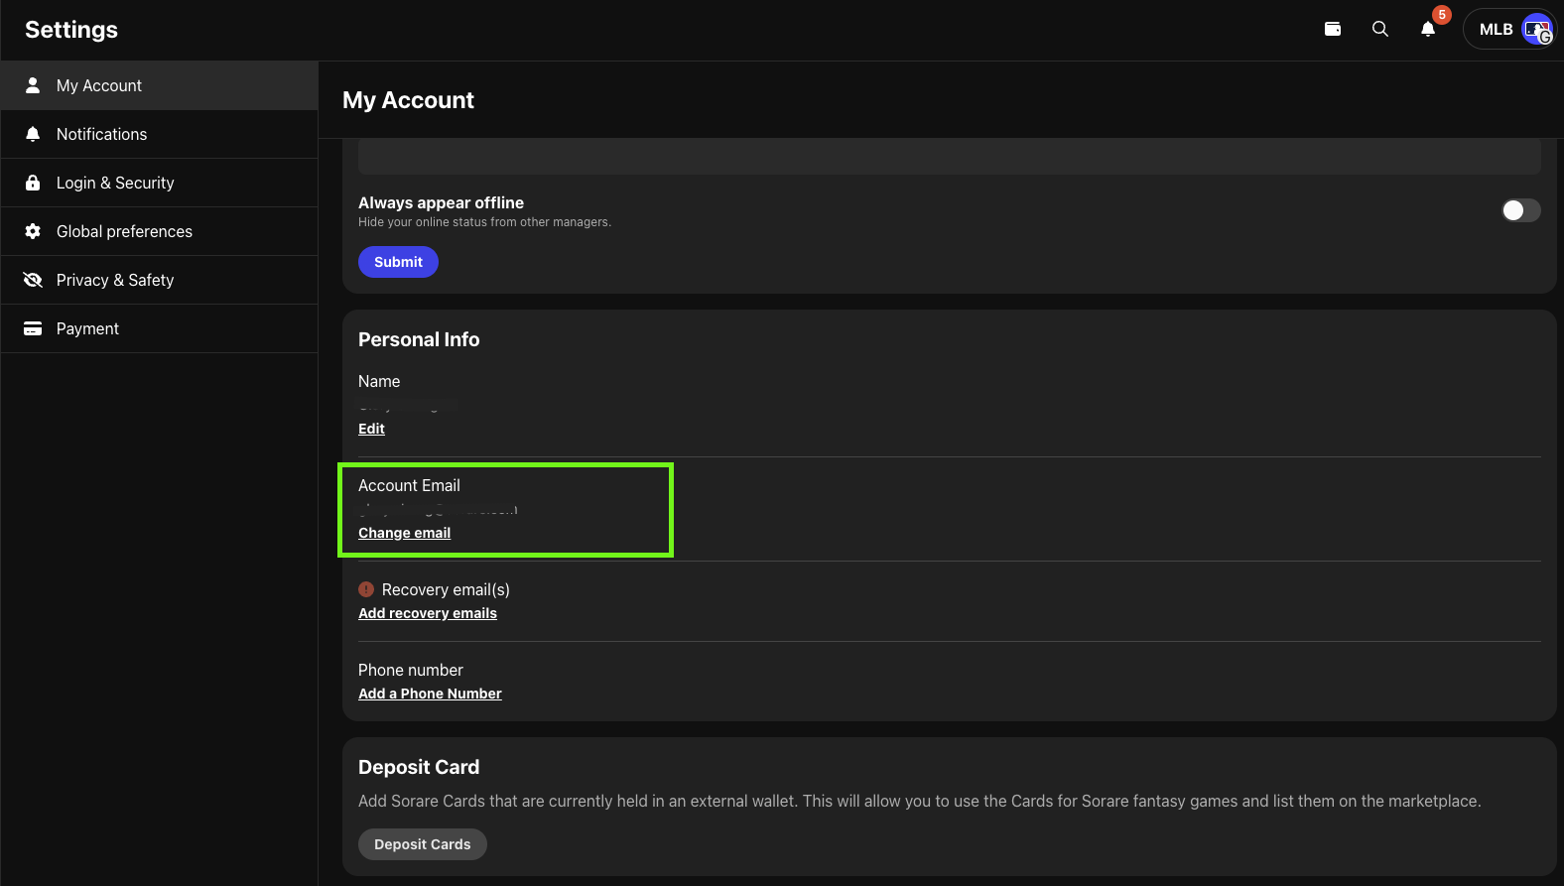Image resolution: width=1564 pixels, height=886 pixels.
Task: Click Add a Phone Number link
Action: (x=430, y=694)
